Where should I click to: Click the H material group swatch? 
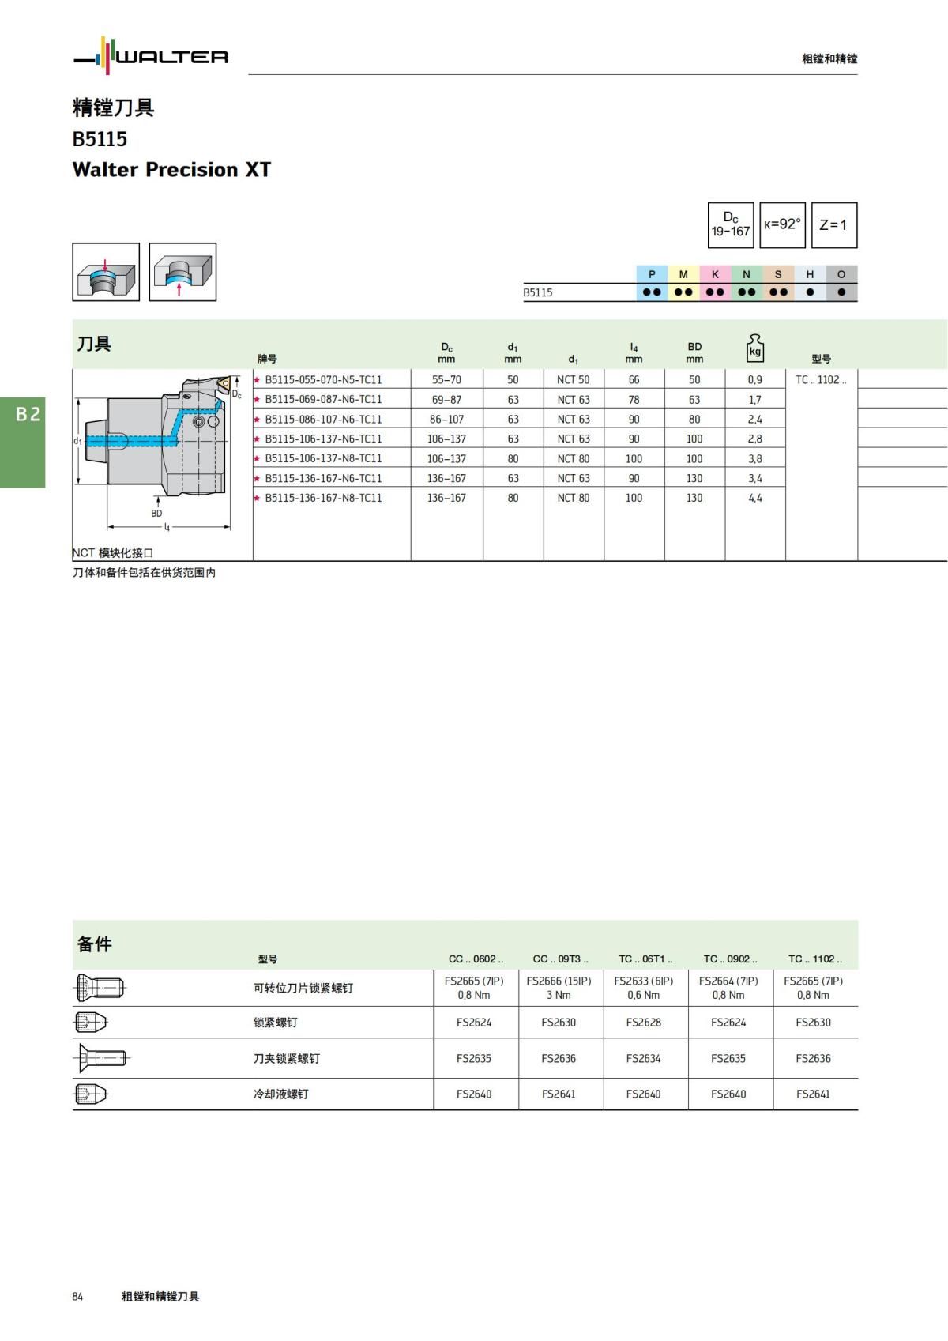(x=810, y=283)
